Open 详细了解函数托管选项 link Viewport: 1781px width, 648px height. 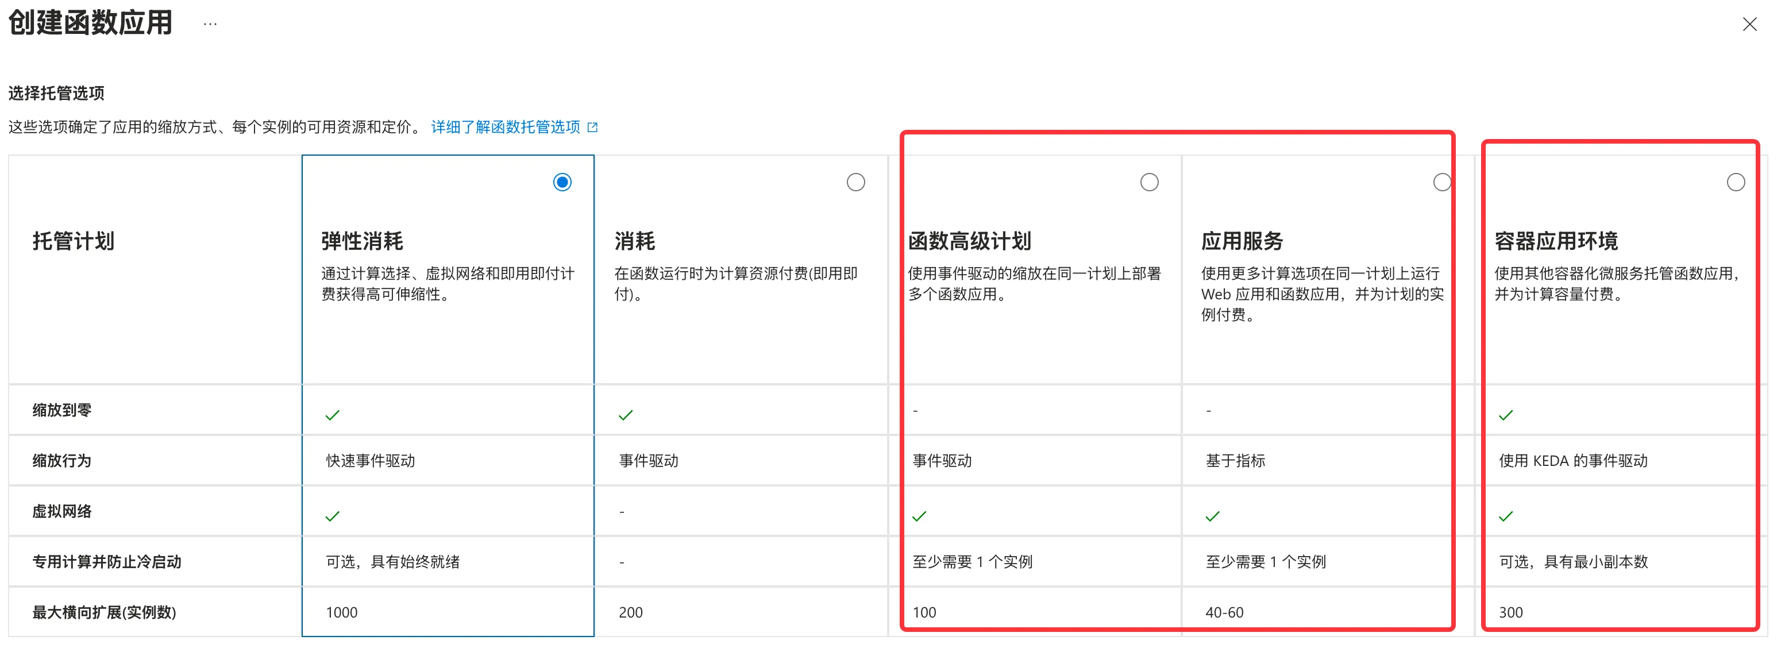[x=506, y=126]
